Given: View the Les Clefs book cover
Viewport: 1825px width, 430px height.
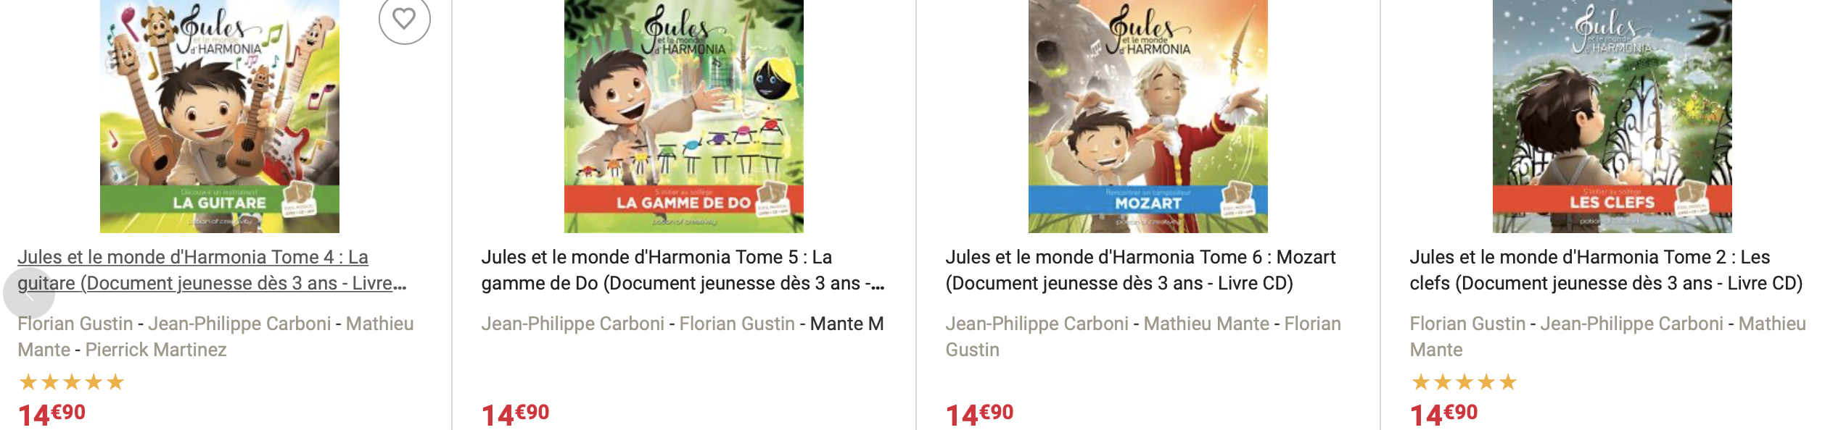Looking at the screenshot, I should coord(1612,116).
